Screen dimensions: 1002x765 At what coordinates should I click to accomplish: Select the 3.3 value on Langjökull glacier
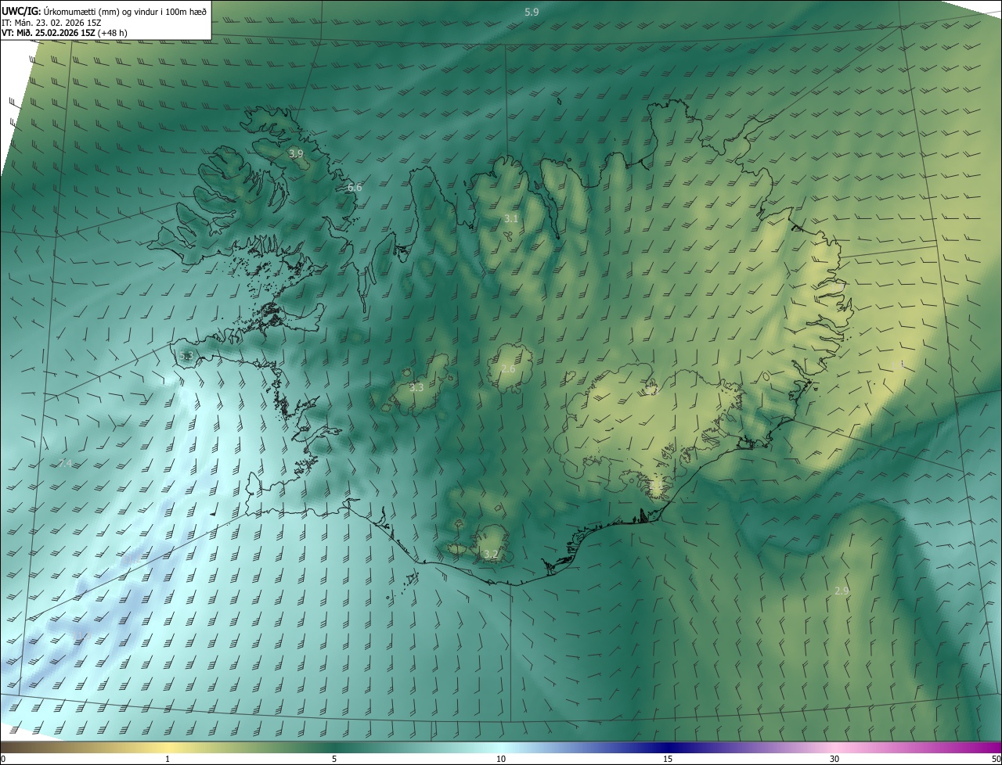[416, 387]
